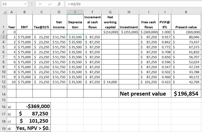
Task: Click the 'Yes, NPV > $0.' answer cell
Action: 34,128
